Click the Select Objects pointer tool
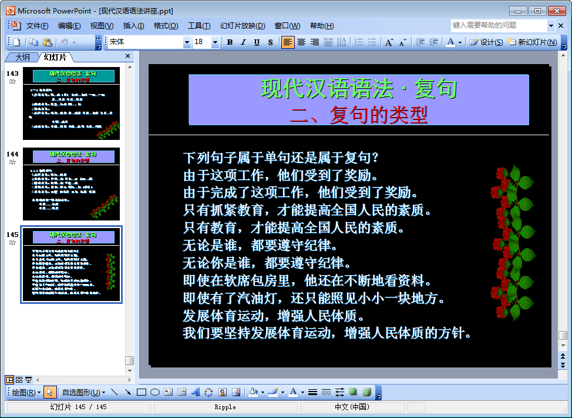 (49, 393)
